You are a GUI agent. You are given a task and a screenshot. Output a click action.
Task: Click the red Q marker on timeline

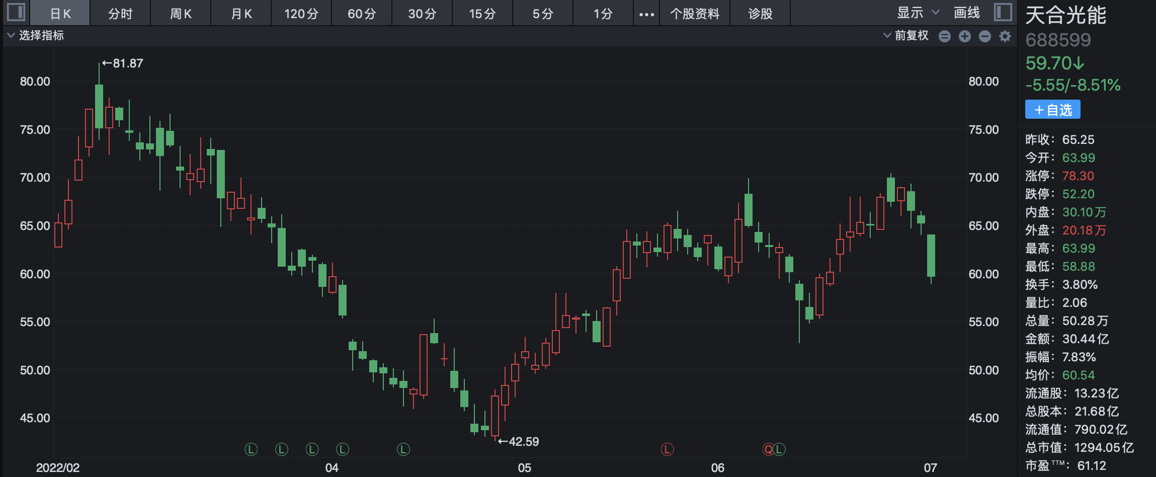point(768,449)
